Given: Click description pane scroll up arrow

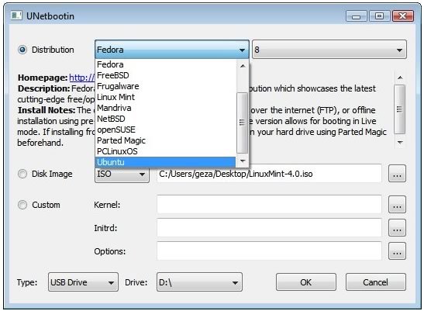Looking at the screenshot, I should (400, 78).
